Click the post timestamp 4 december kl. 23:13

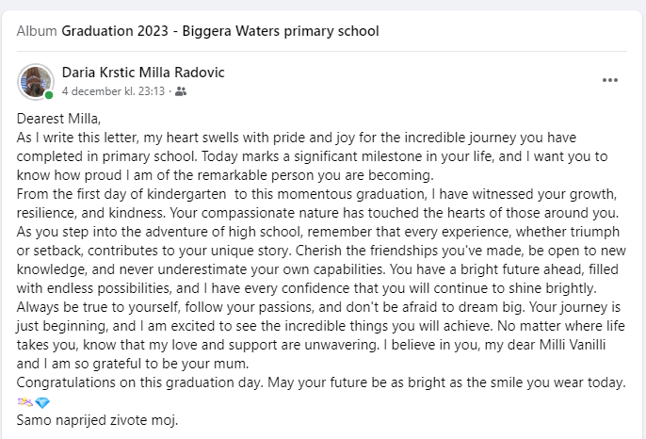[x=113, y=91]
